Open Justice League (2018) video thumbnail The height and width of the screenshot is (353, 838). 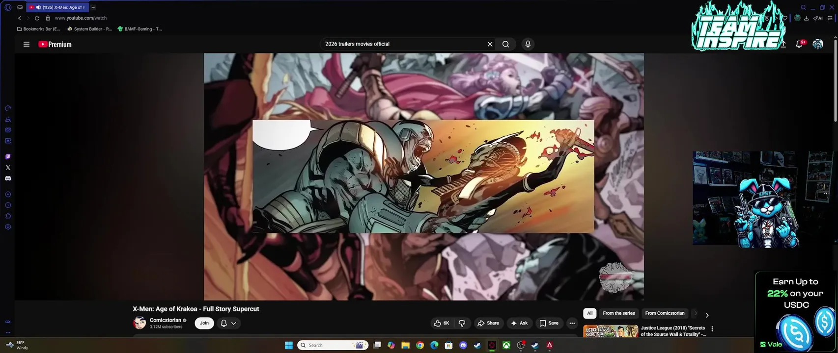point(611,331)
